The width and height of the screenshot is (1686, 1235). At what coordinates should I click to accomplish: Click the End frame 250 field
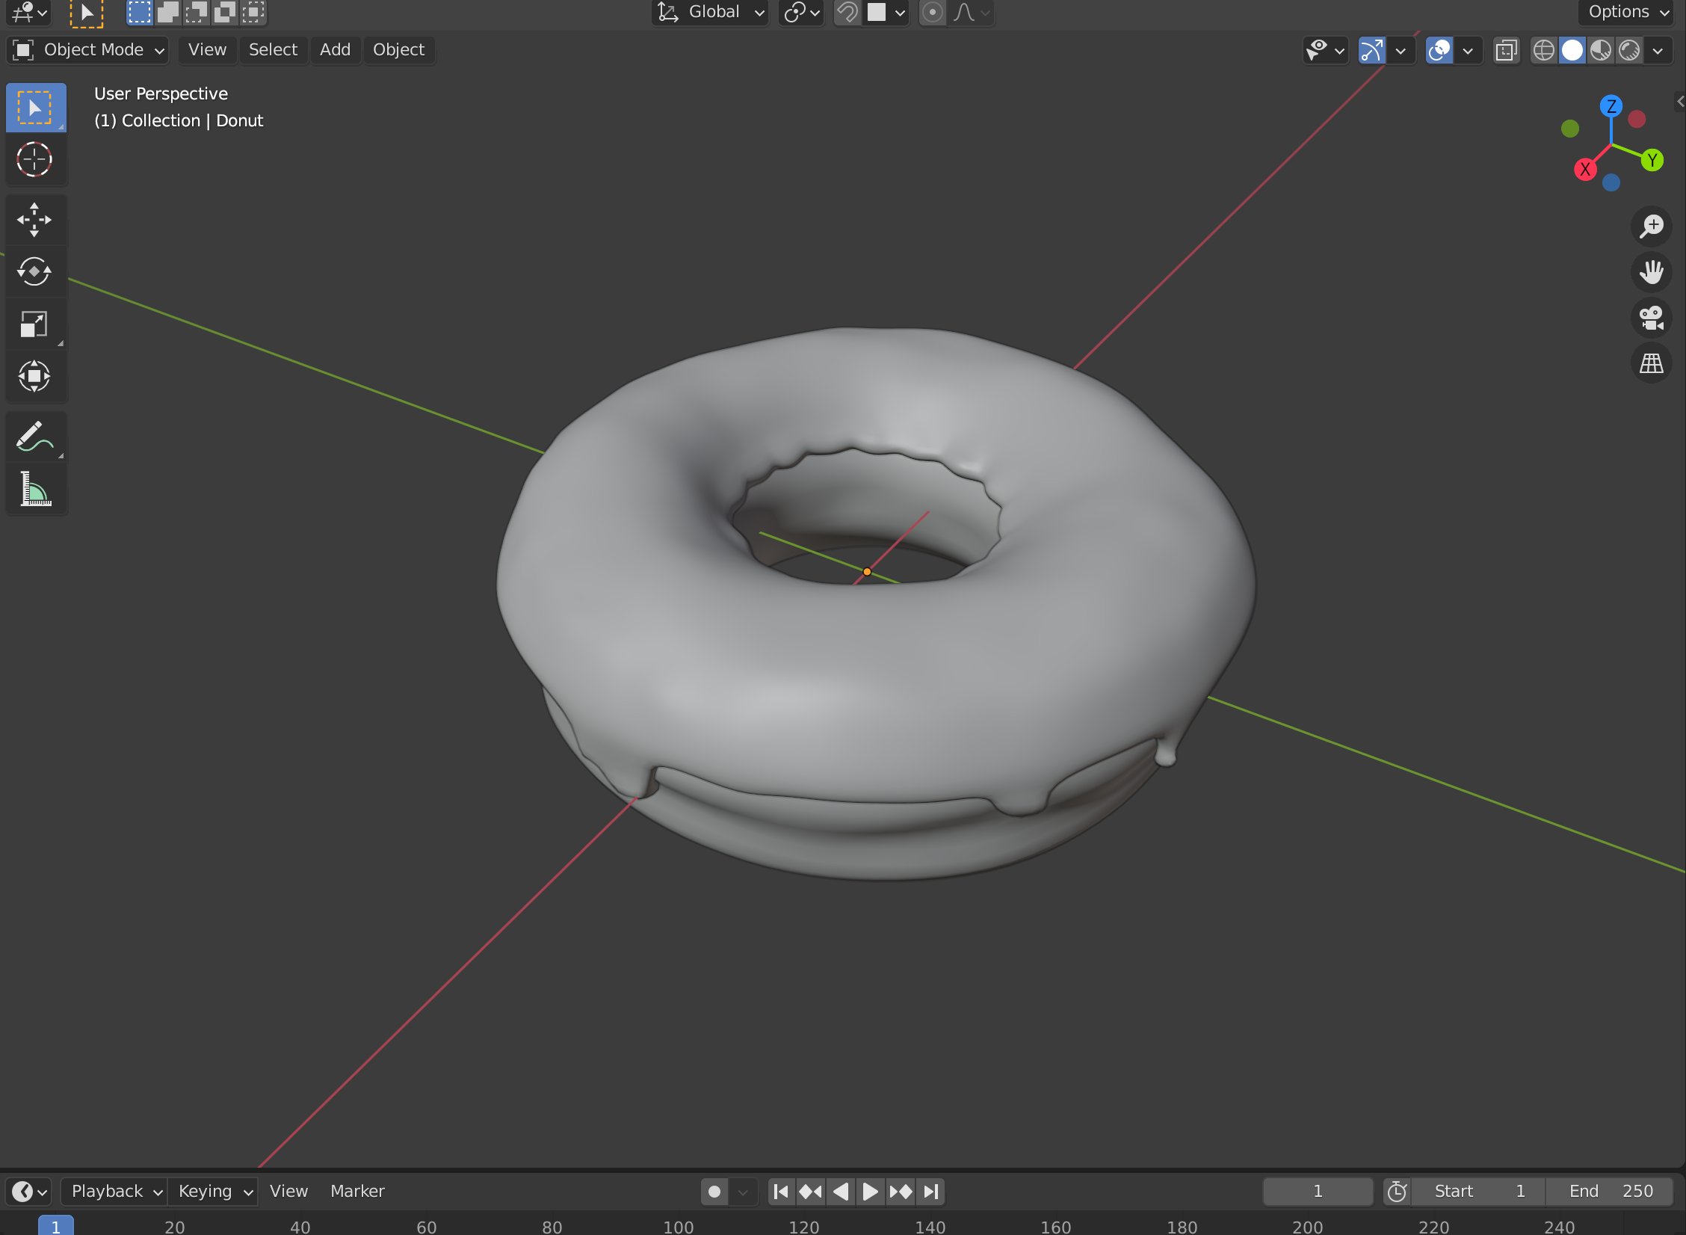pyautogui.click(x=1610, y=1191)
